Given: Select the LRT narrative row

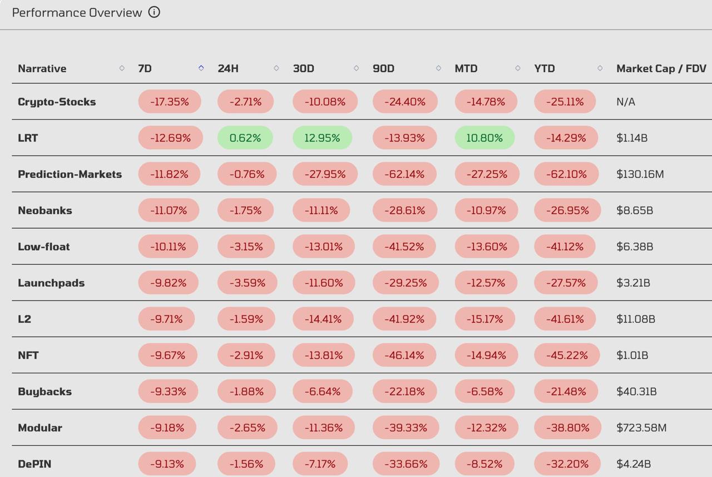Looking at the screenshot, I should coord(28,138).
